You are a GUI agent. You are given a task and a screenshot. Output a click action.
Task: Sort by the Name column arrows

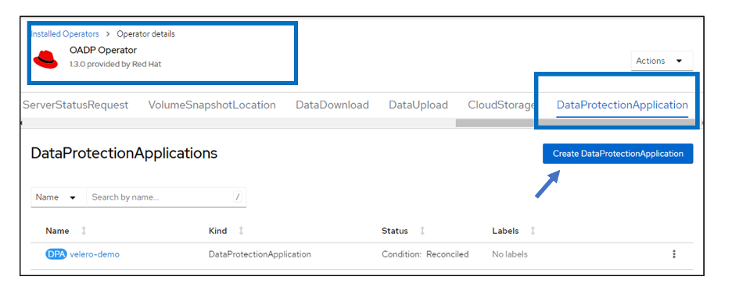pyautogui.click(x=84, y=231)
